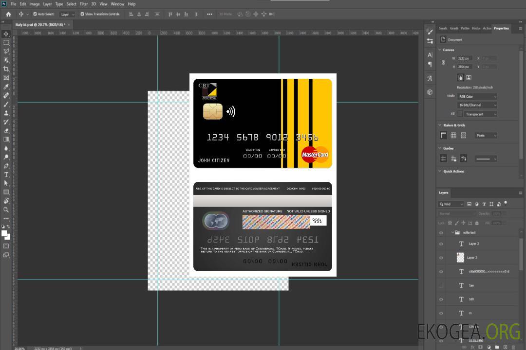Uncheck the Auto-Select checkbox
Viewport: 526px width, 350px height.
(35, 14)
